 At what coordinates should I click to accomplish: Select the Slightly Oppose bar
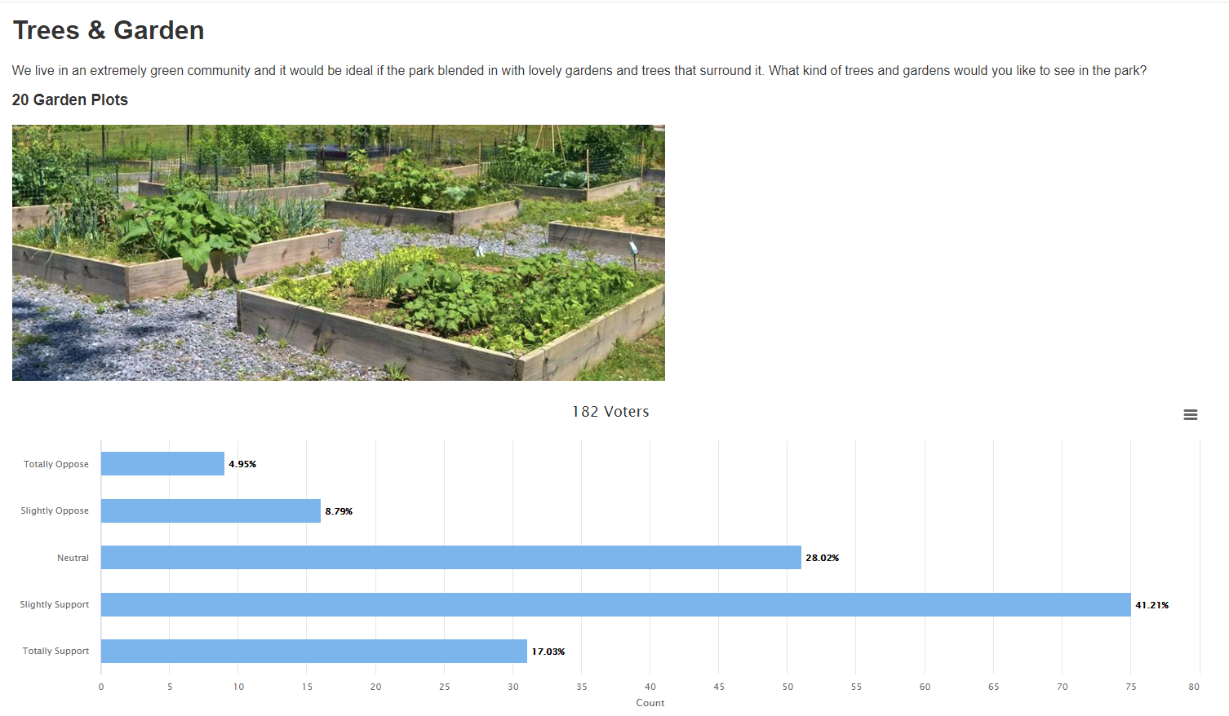click(211, 511)
